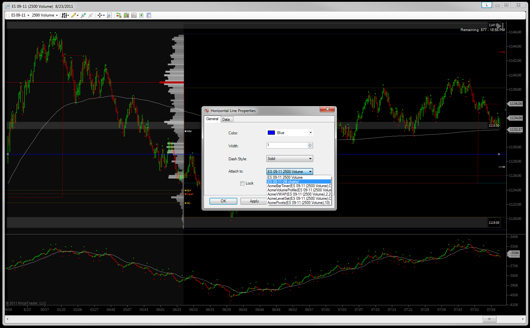Enable the Lock checkbox
The width and height of the screenshot is (530, 328).
point(242,183)
